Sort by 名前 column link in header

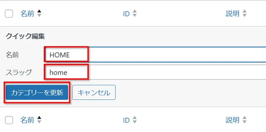pos(27,14)
